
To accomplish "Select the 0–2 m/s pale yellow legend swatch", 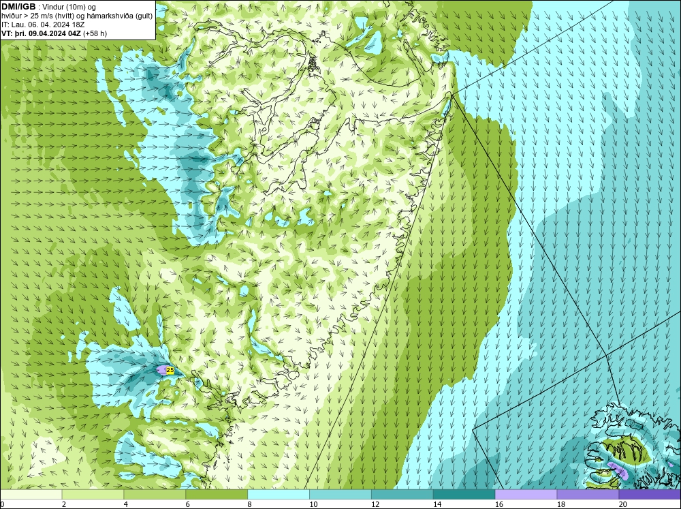I will pos(31,495).
